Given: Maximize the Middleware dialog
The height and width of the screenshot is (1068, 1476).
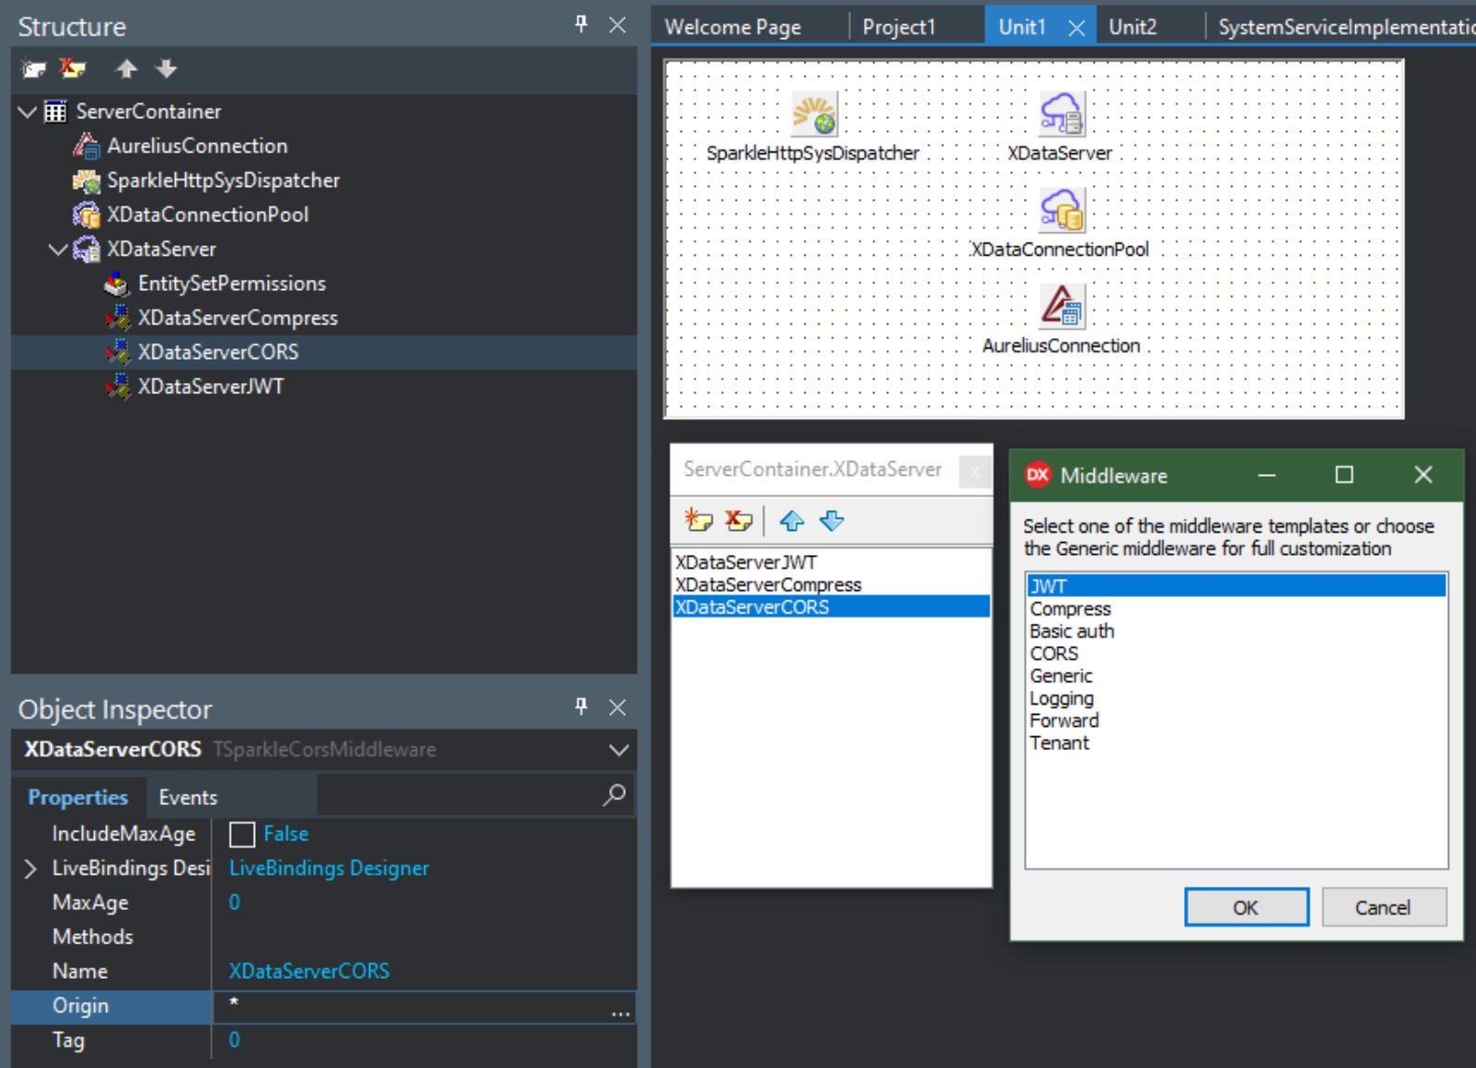Looking at the screenshot, I should click(x=1344, y=475).
